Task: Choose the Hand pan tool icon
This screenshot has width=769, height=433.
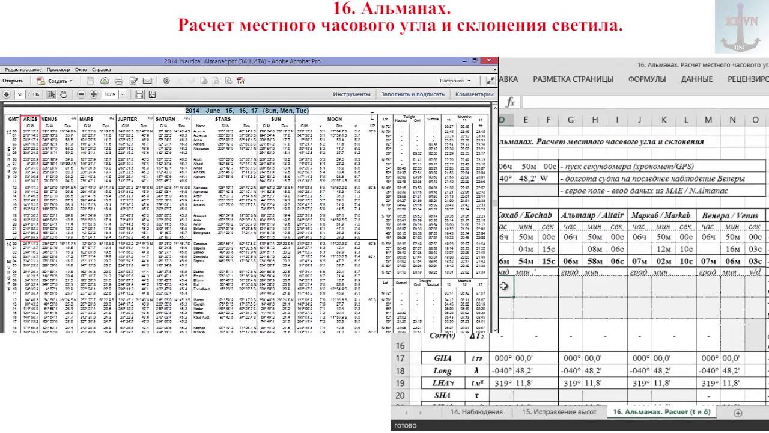Action: (64, 94)
